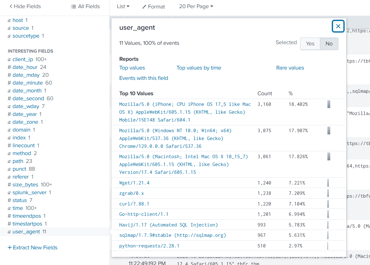Open the status field in sidebar
Viewport: 370px width, 265px height.
click(x=19, y=200)
